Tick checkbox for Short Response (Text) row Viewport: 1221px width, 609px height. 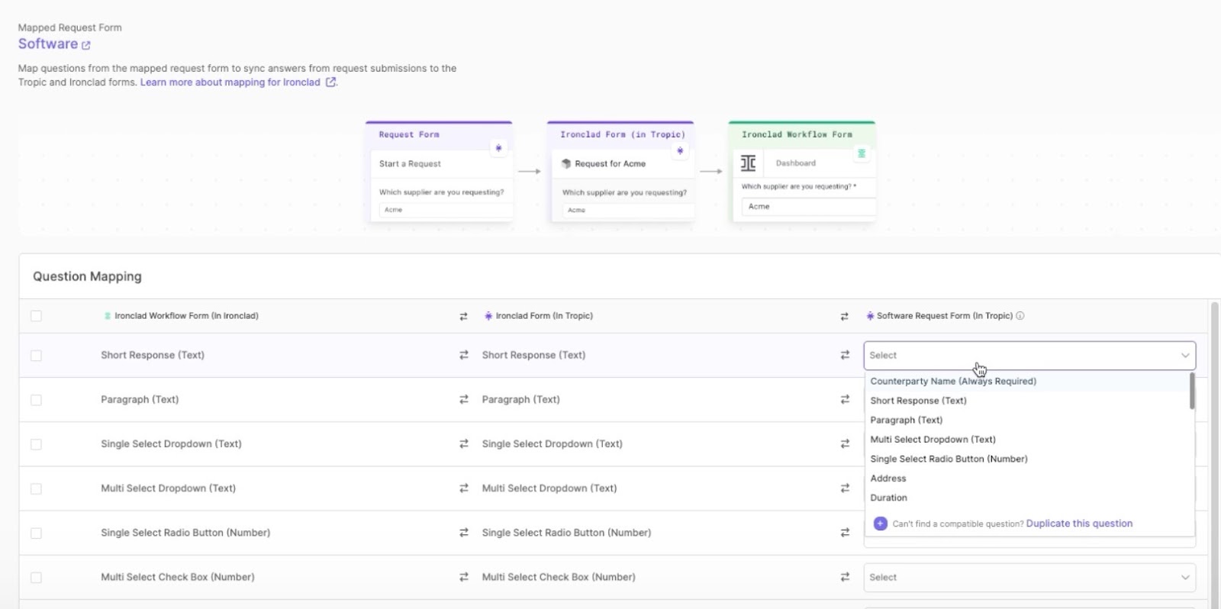coord(36,356)
